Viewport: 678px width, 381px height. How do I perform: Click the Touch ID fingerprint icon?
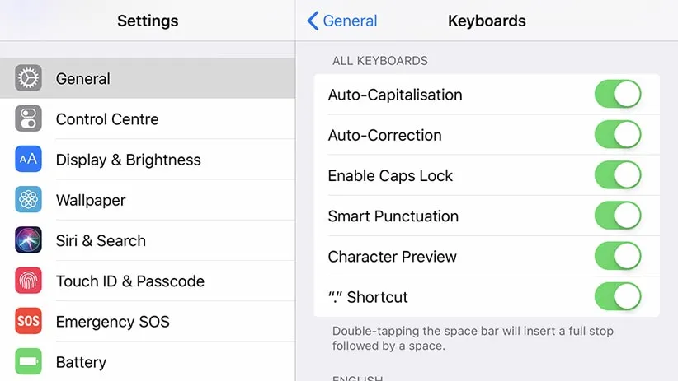[28, 281]
